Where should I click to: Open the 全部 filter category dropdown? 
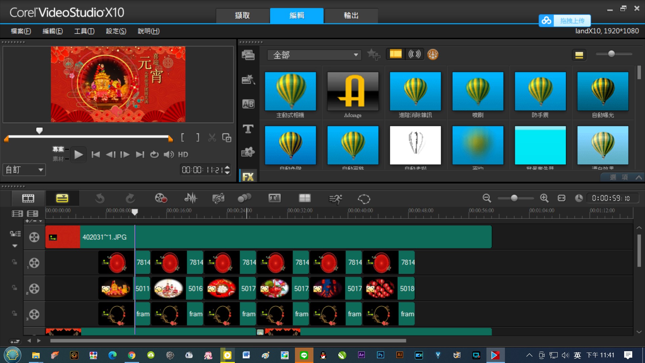[x=314, y=55]
